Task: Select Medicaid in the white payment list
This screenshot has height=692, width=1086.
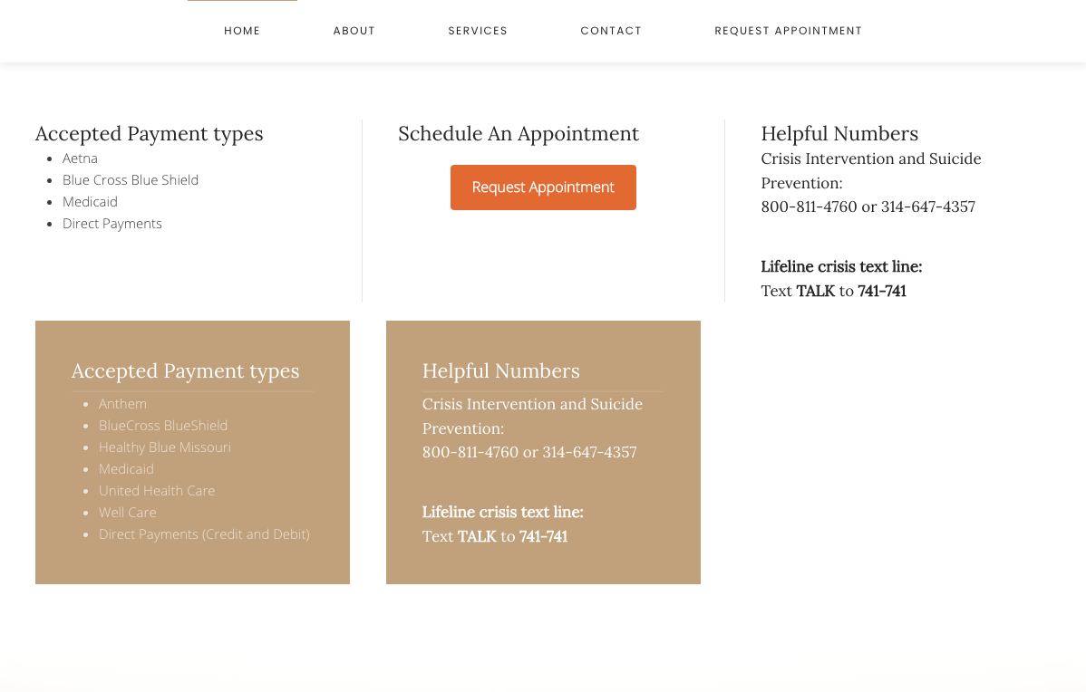Action: pos(90,202)
